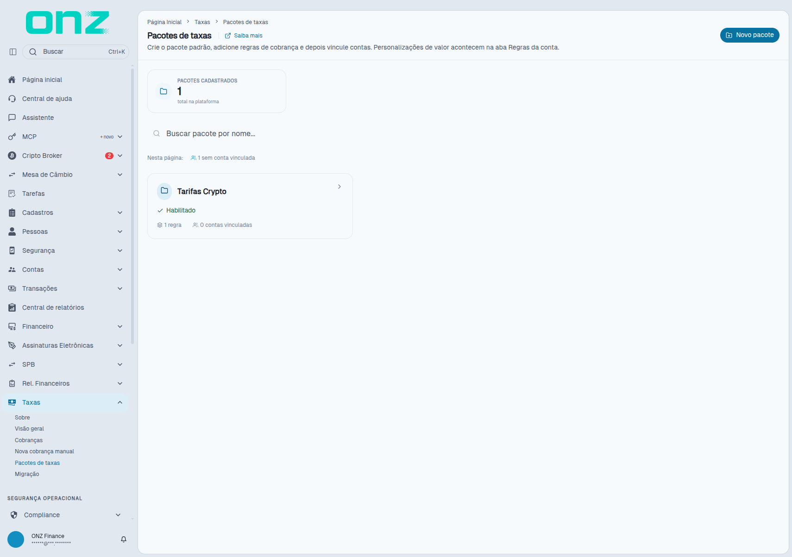Filter by 1 sem conta vinculada
This screenshot has height=557, width=792.
point(223,158)
